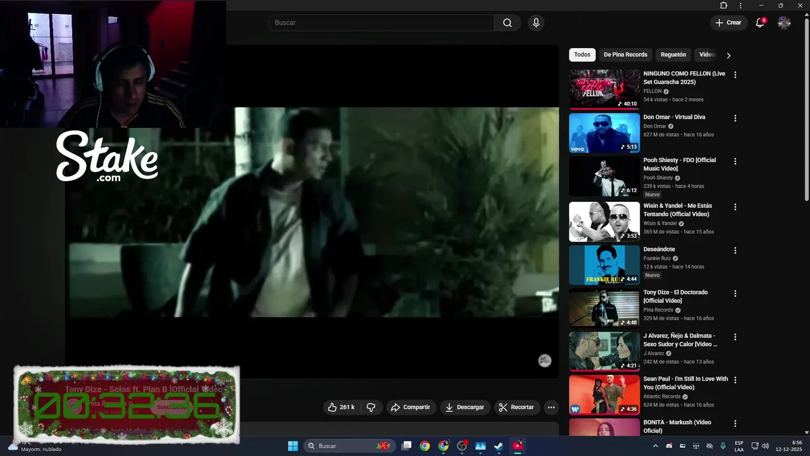Screen dimensions: 810x456
Task: Open Steam from the taskbar
Action: 499,446
